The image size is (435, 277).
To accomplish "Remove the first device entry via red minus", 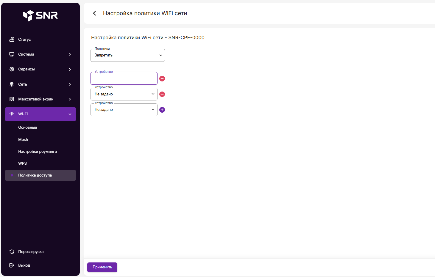I will click(162, 78).
